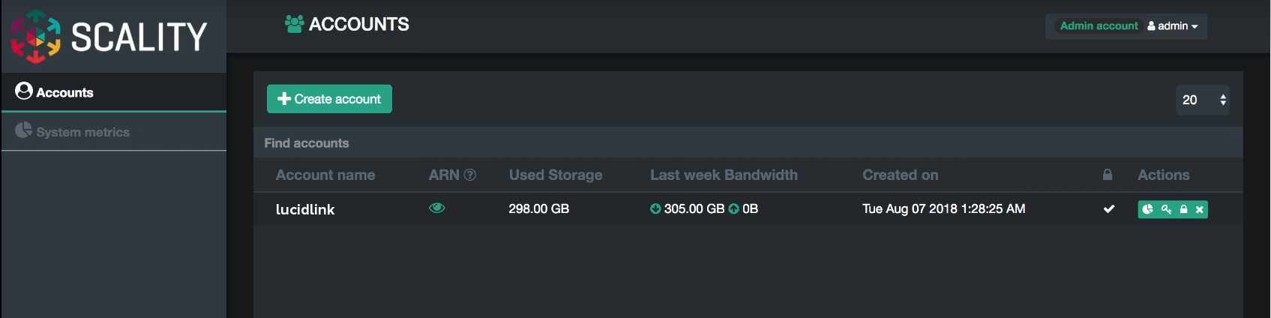
Task: Delete lucidlink account with the X icon
Action: pyautogui.click(x=1200, y=209)
